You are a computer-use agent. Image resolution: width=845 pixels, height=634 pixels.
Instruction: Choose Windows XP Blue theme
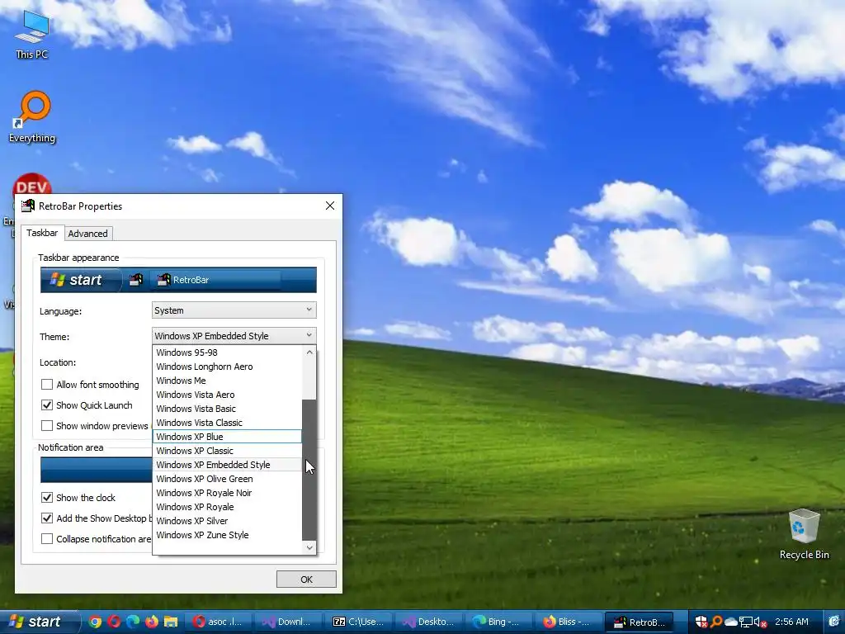tap(227, 437)
